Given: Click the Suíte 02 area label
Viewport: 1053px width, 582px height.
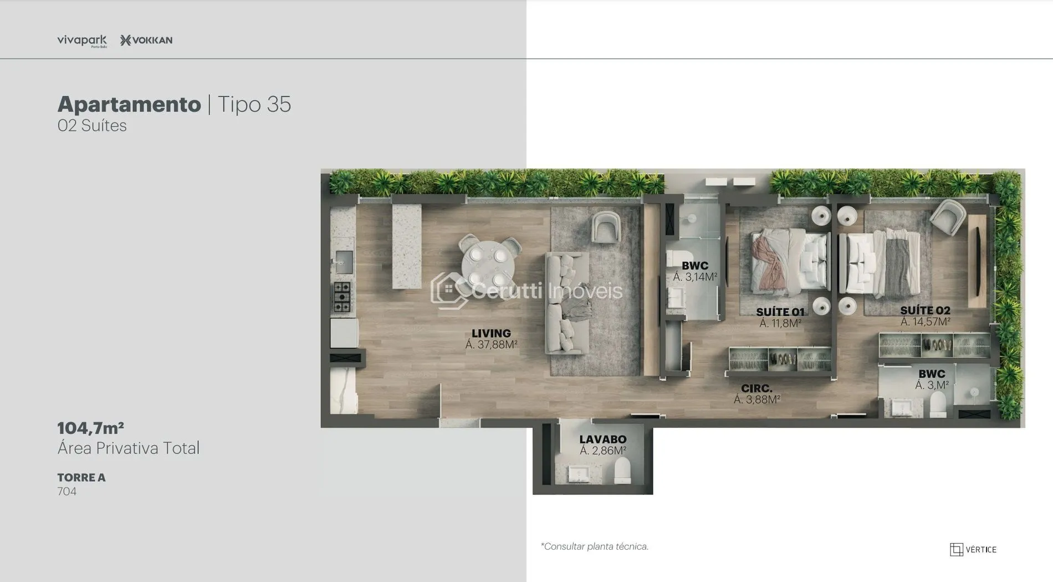Looking at the screenshot, I should pyautogui.click(x=925, y=316).
